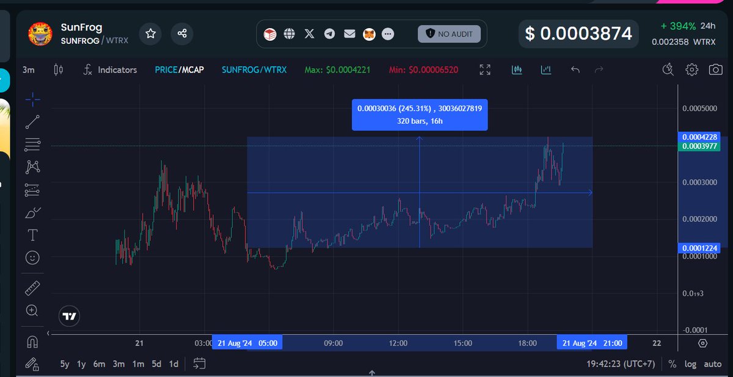
Task: Set chart range to 1y
Action: pos(81,364)
